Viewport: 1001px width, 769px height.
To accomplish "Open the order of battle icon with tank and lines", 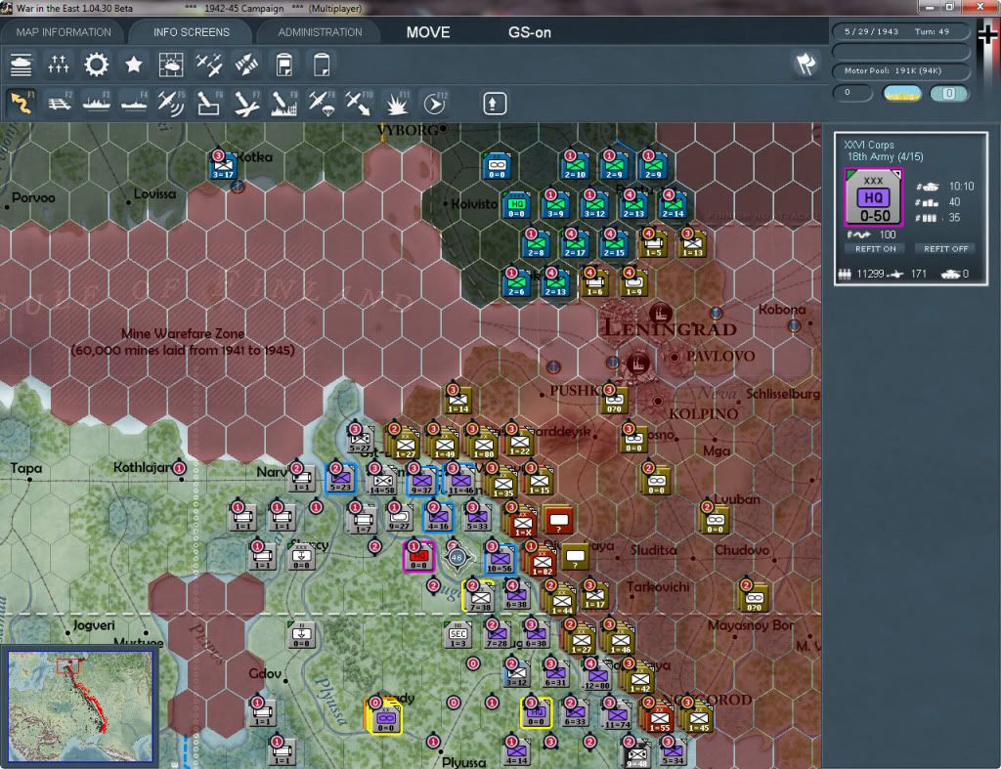I will [22, 65].
